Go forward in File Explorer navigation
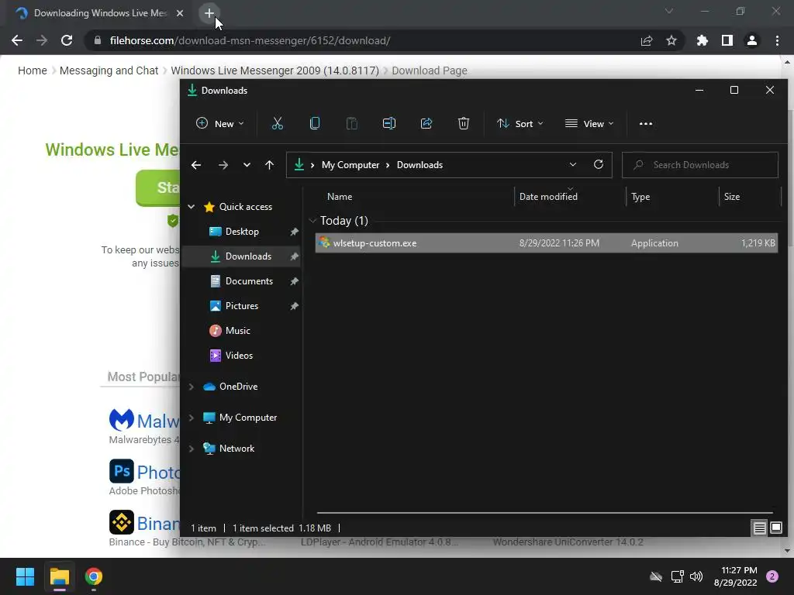 point(223,165)
